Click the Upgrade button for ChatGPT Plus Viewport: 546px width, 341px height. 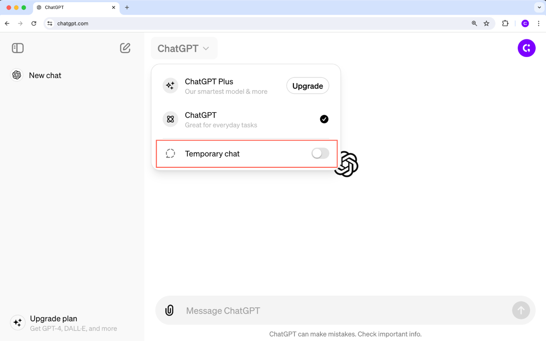click(308, 86)
